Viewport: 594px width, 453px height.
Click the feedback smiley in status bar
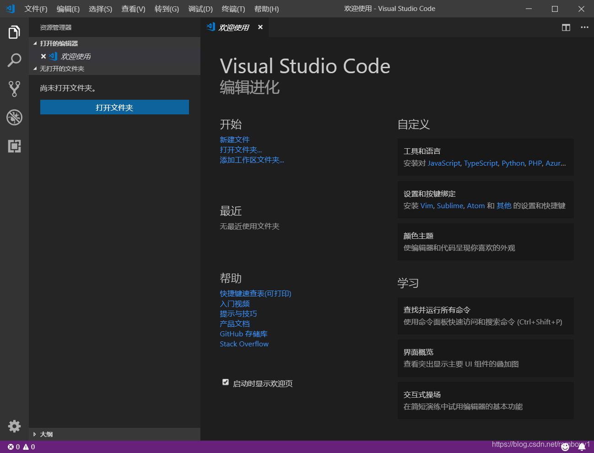[x=565, y=447]
